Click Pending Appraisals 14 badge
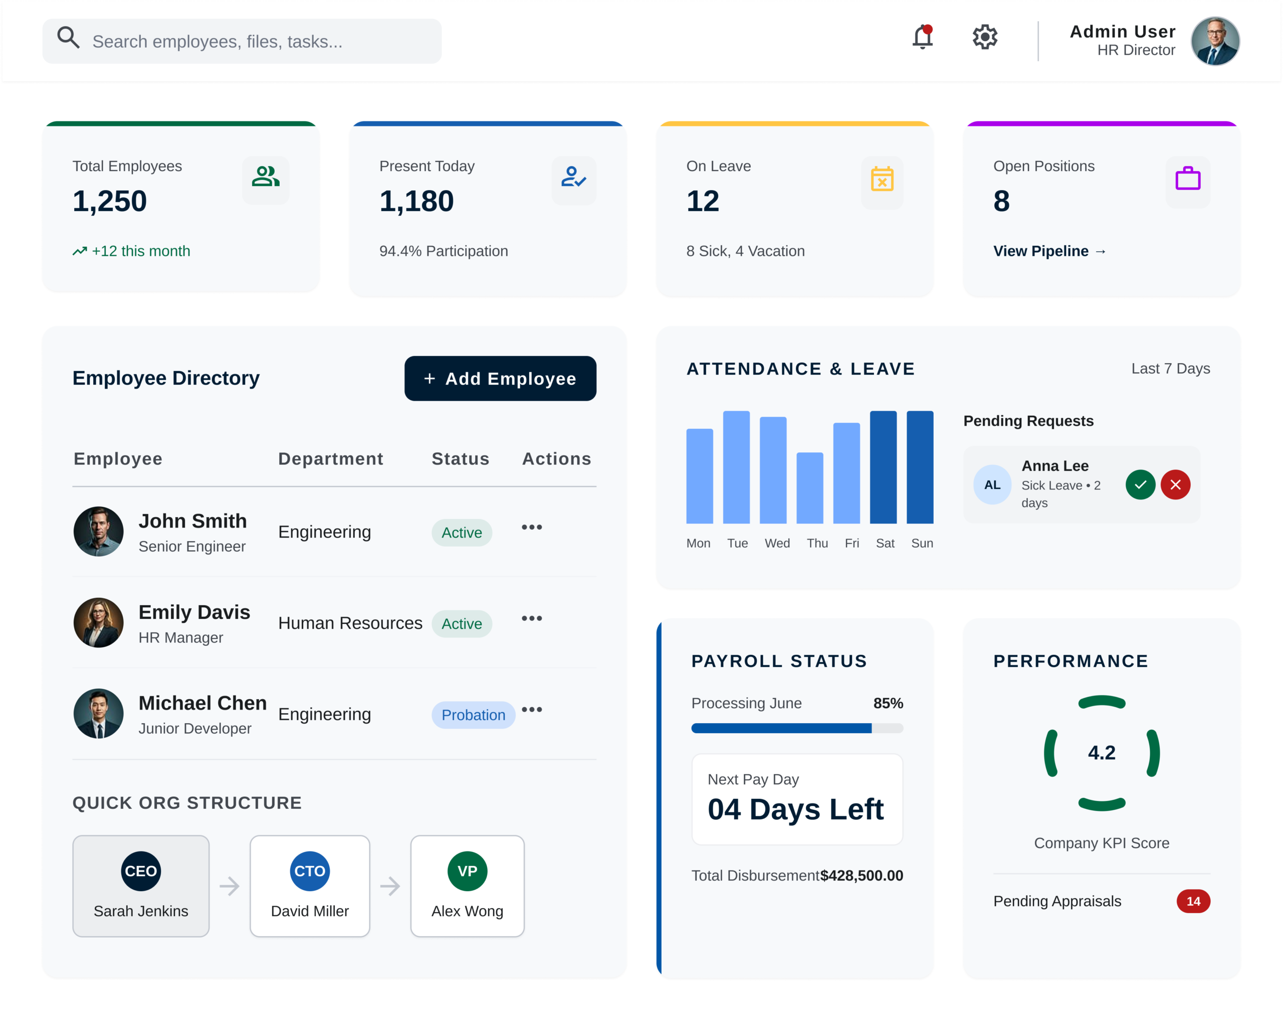This screenshot has height=1018, width=1283. tap(1193, 901)
